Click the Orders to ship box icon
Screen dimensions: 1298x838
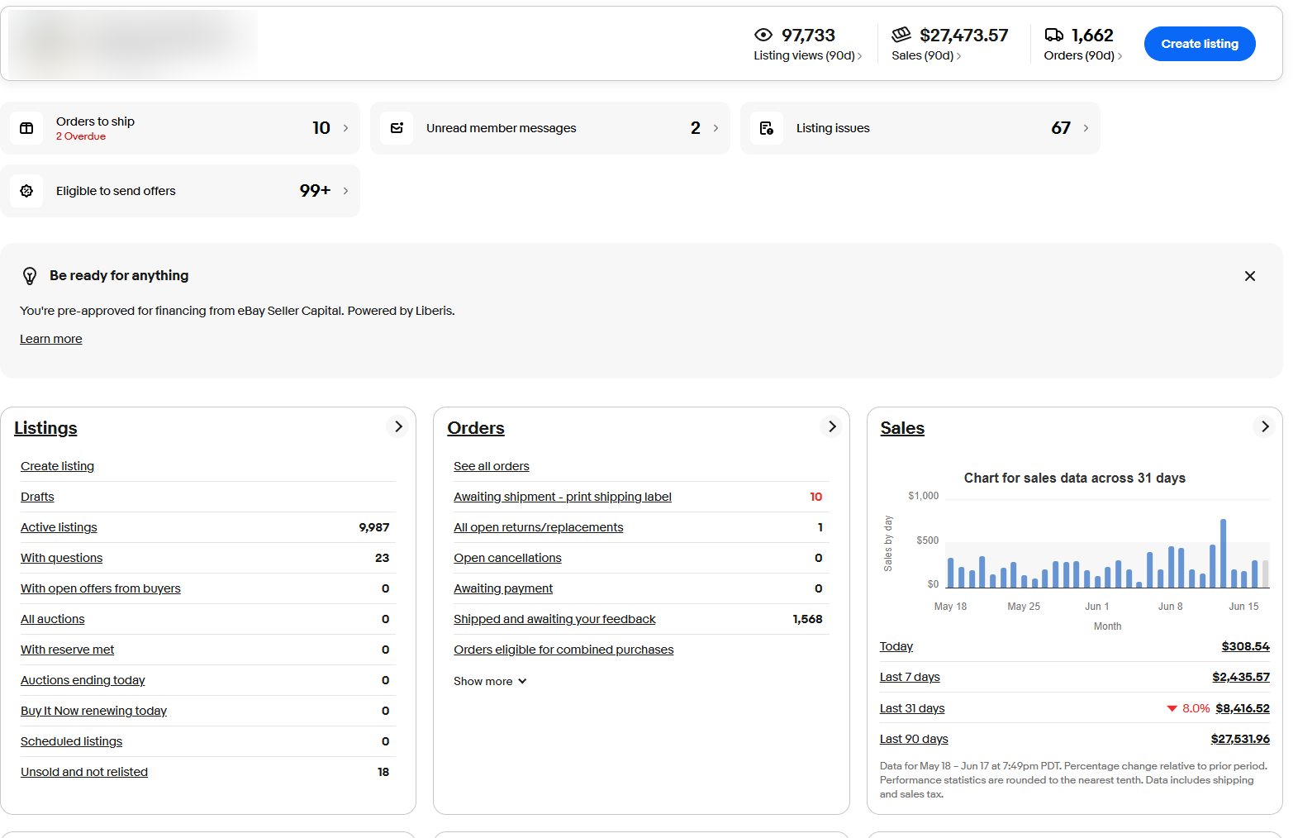[x=26, y=128]
